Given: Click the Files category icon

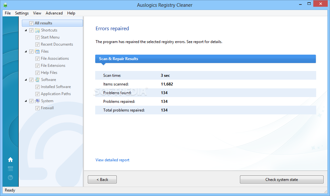Looking at the screenshot, I should tap(37, 51).
